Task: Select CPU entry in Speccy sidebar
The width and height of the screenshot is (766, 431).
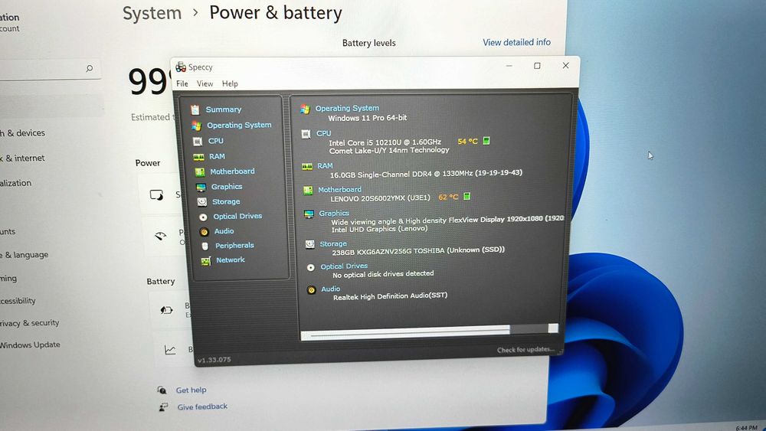Action: (x=215, y=141)
